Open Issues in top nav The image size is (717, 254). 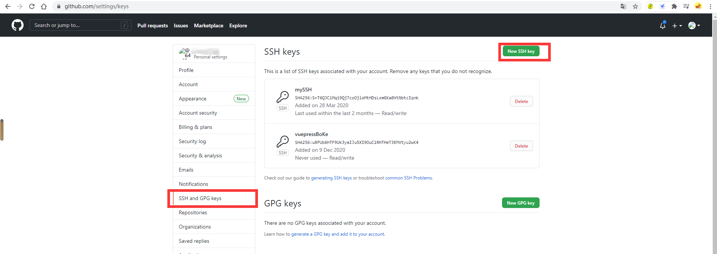coord(181,25)
